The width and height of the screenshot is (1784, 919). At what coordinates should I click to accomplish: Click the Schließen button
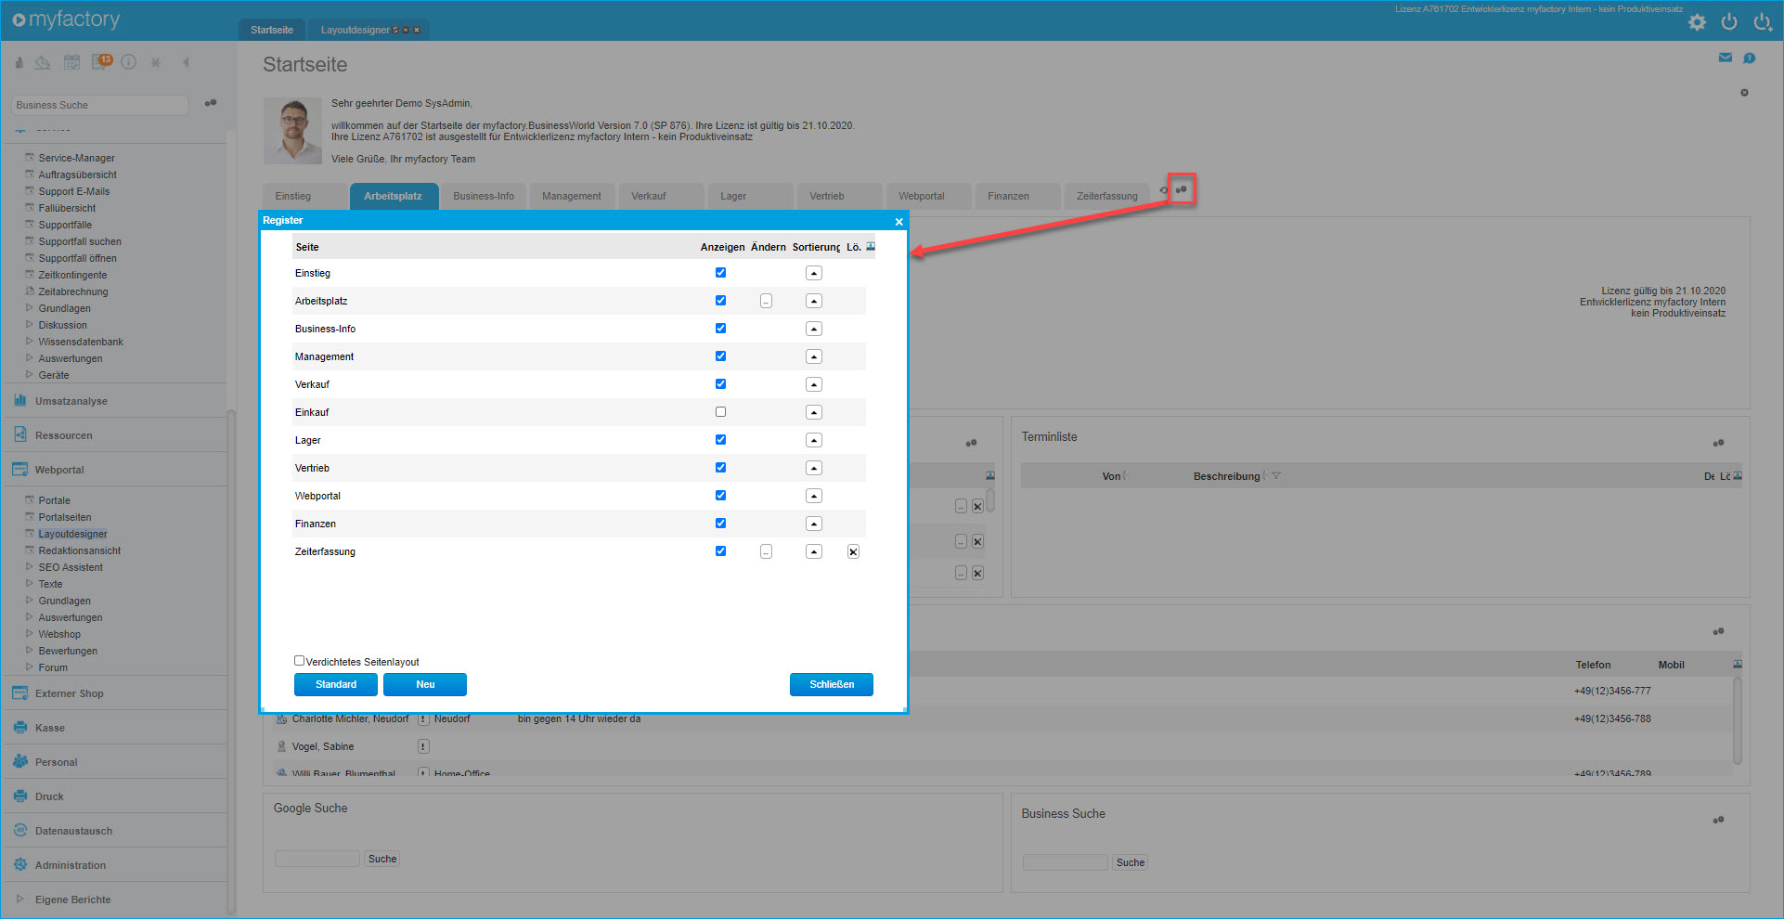[832, 684]
